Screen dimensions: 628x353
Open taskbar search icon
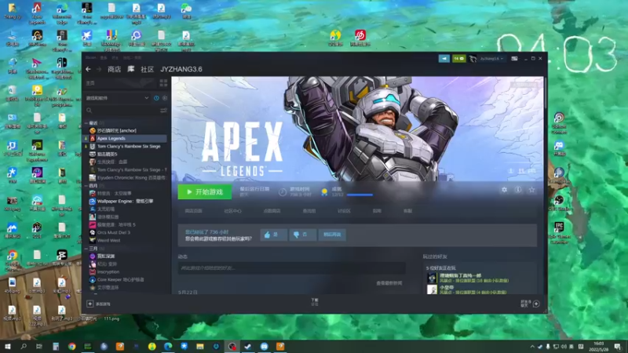(x=24, y=346)
